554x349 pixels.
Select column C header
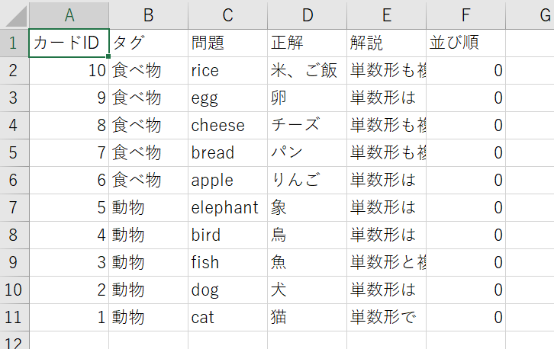227,14
